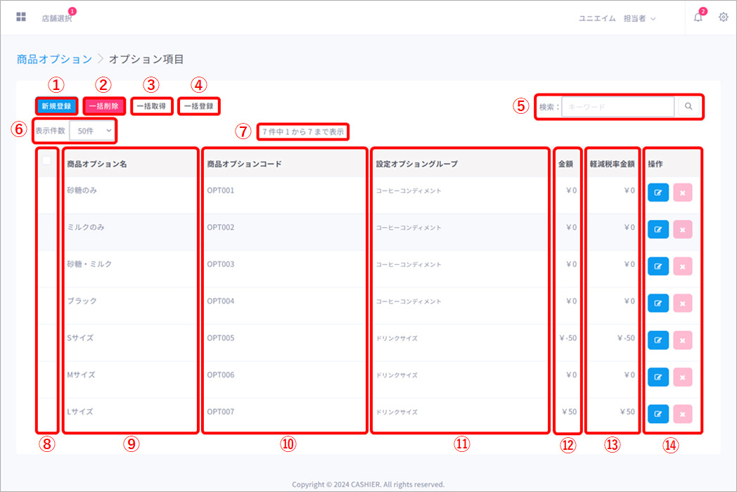Open the settings gear icon
The image size is (737, 492).
(724, 18)
